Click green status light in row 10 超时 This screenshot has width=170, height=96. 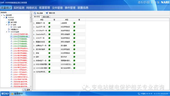(x=49, y=57)
